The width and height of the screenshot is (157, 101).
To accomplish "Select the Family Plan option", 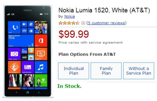I will 106,71.
